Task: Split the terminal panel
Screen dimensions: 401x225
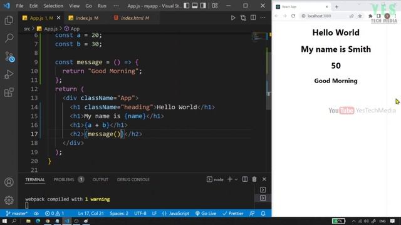Action: pyautogui.click(x=245, y=179)
